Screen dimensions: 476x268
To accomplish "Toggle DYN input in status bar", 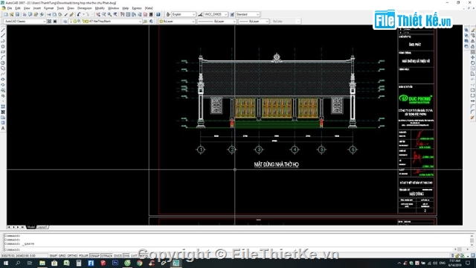I will coord(126,256).
